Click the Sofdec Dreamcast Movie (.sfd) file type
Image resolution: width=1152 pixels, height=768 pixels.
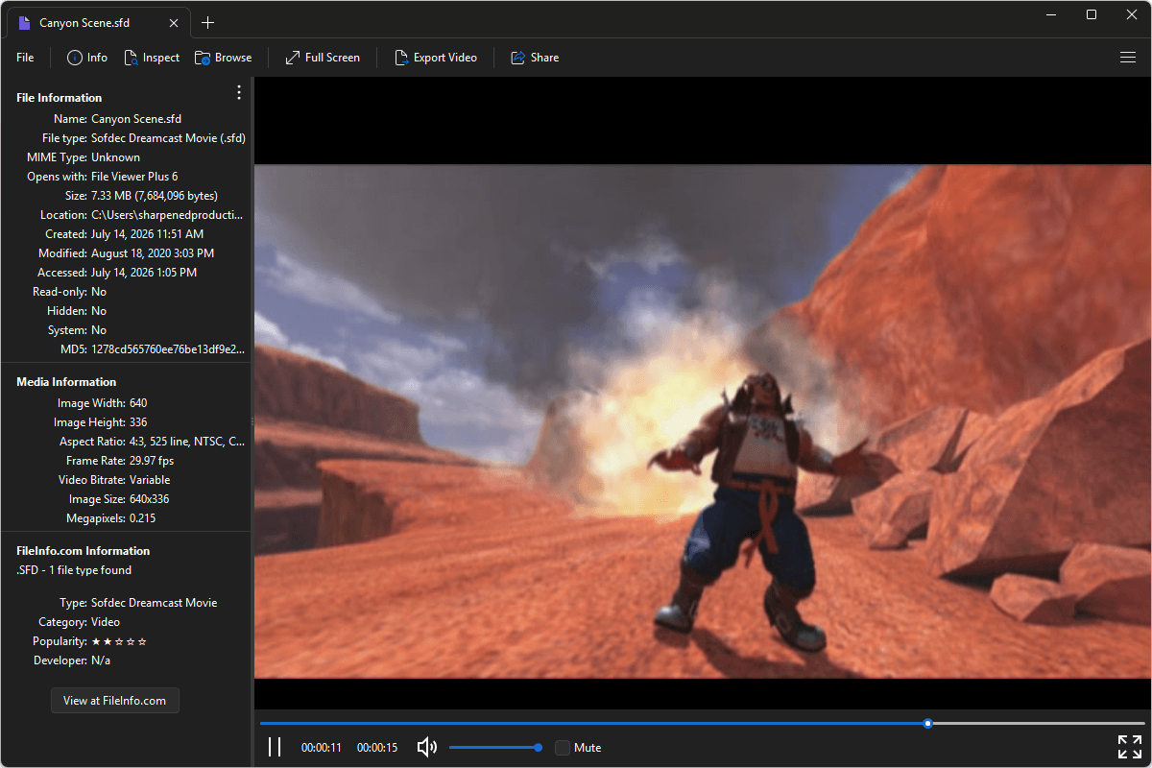pyautogui.click(x=168, y=138)
